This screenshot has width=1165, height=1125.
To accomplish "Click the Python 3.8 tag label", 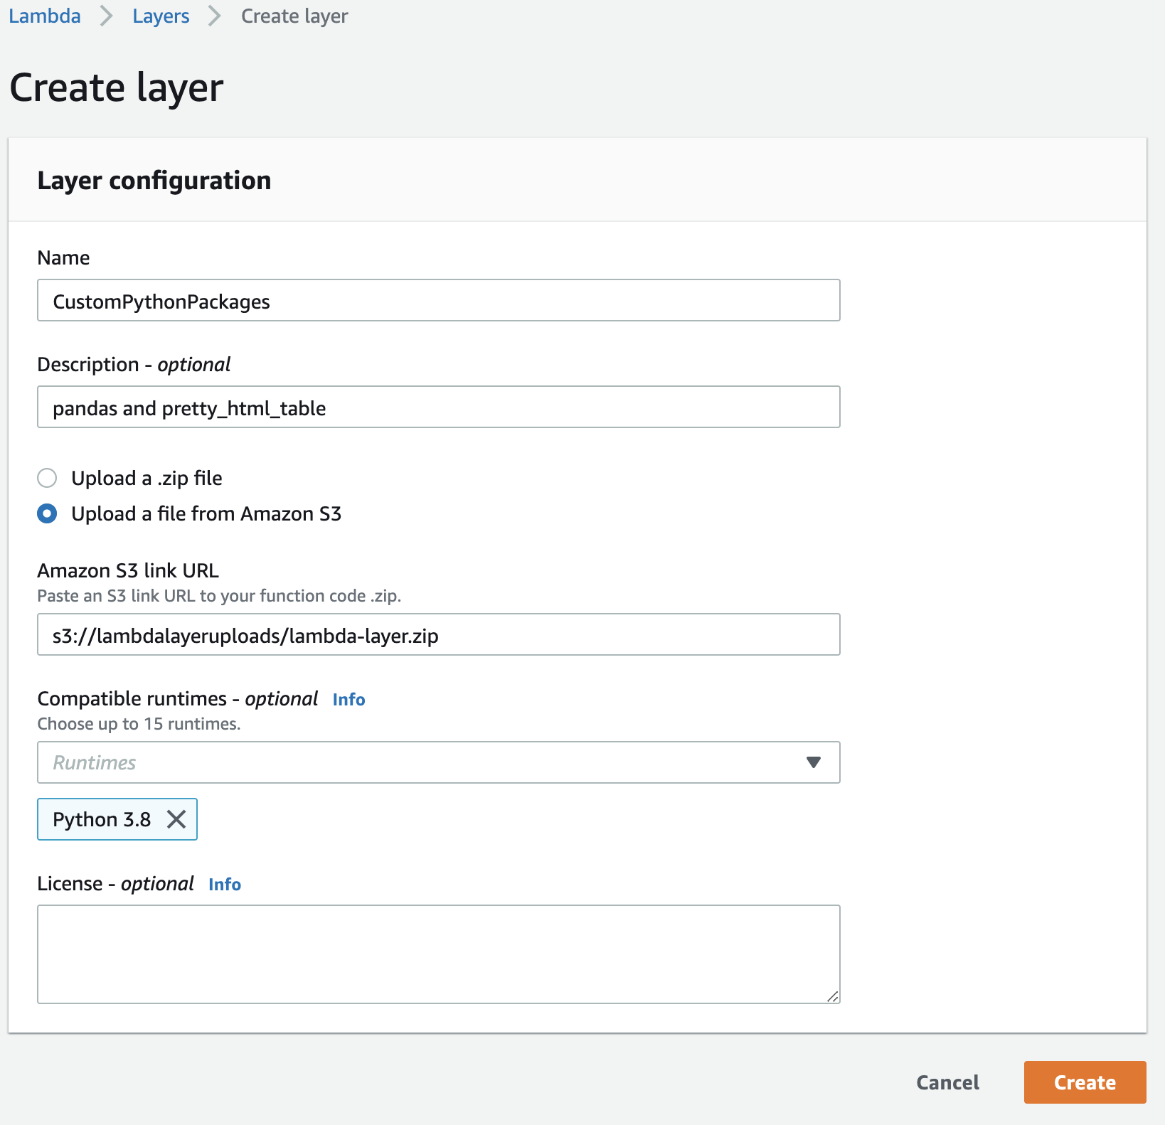I will [x=102, y=819].
